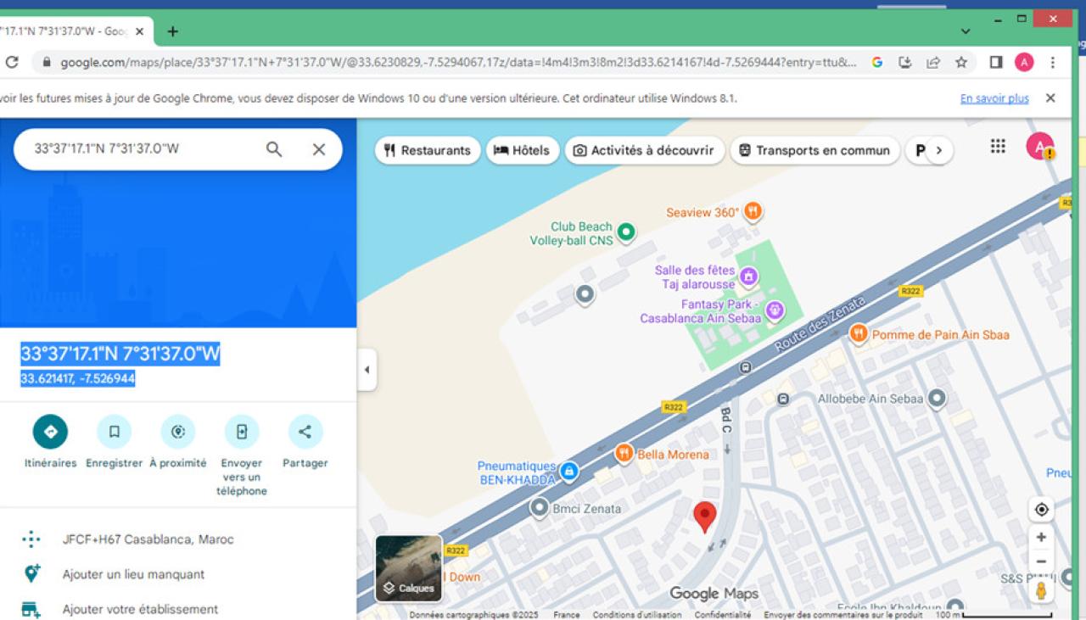Click the France link in the map footer
This screenshot has height=620, width=1086.
pos(566,615)
